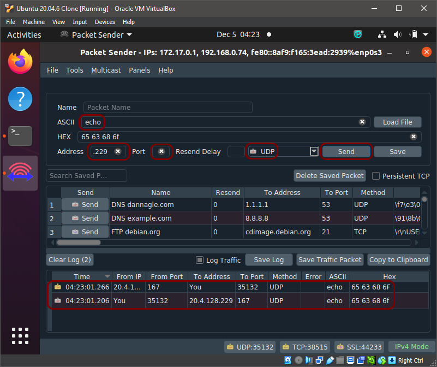Open the VirtualBox Devices menu

pos(105,22)
